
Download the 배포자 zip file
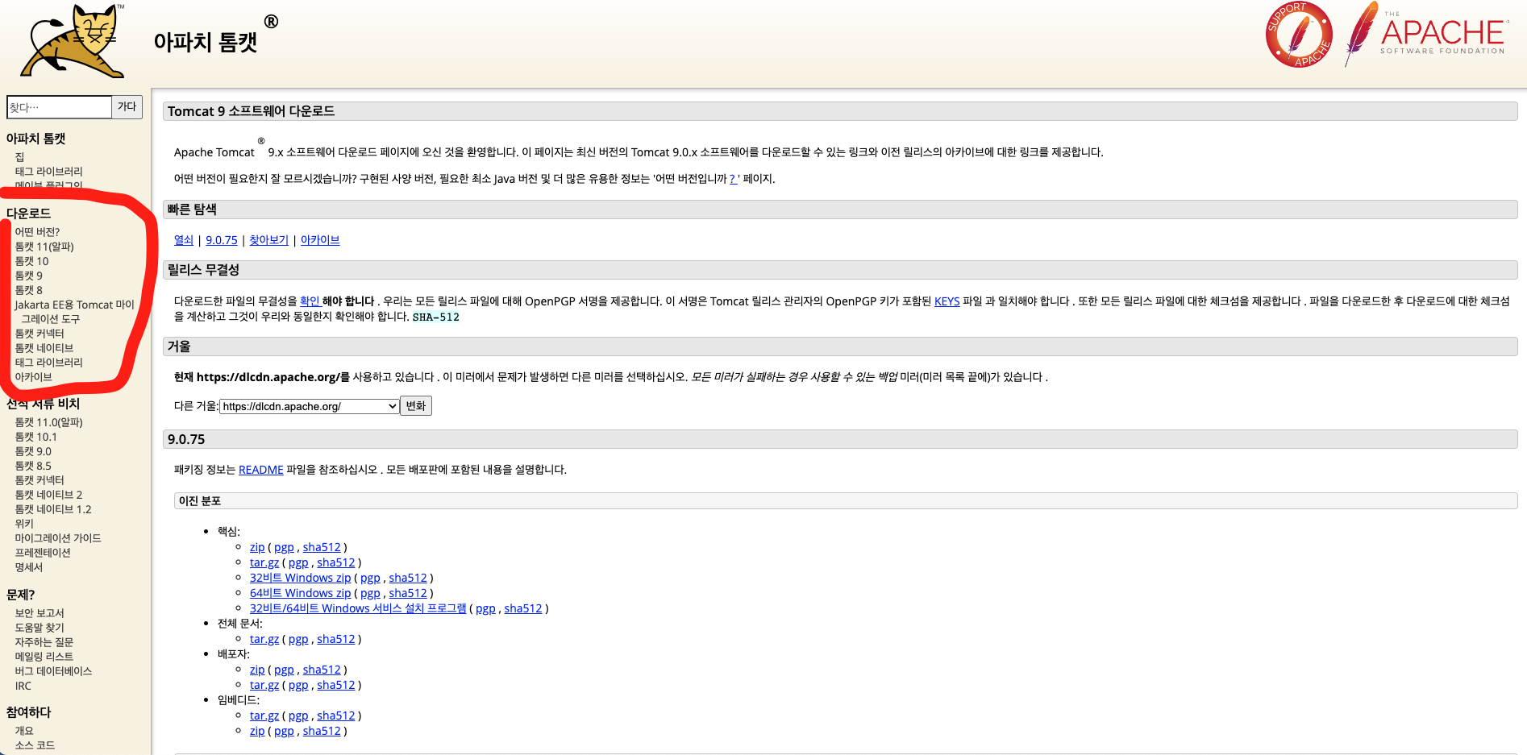tap(257, 670)
